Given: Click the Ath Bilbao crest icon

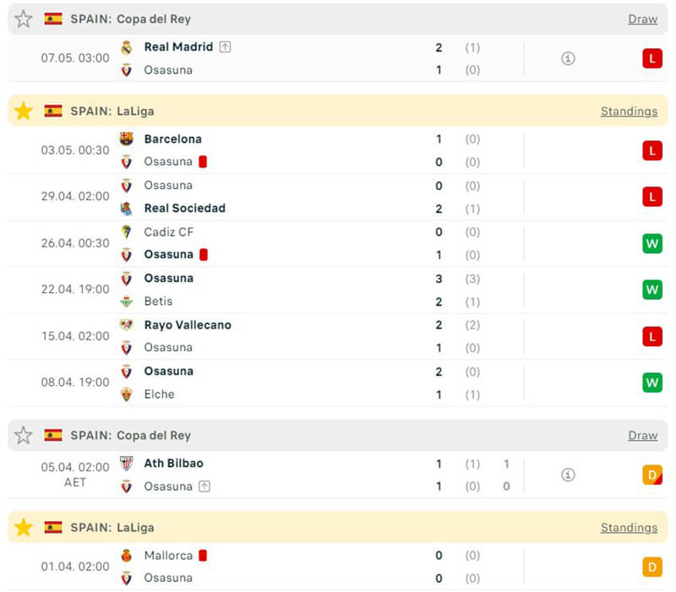Looking at the screenshot, I should pos(127,464).
